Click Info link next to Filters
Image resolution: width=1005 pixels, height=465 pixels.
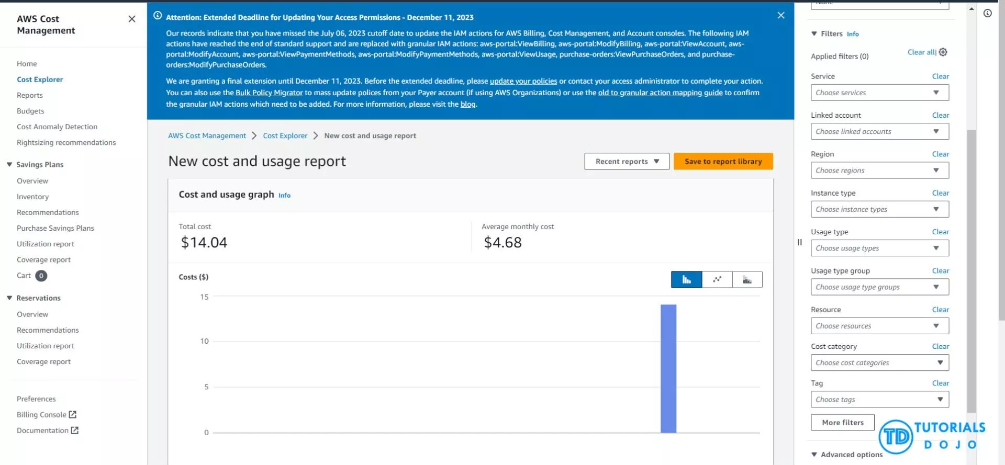click(x=853, y=34)
